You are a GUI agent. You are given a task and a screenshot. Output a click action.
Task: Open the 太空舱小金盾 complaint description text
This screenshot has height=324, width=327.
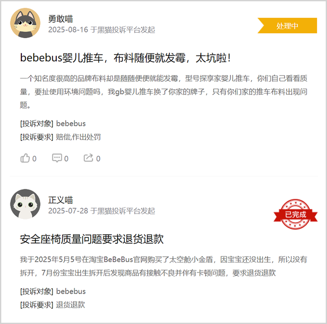coord(163,266)
